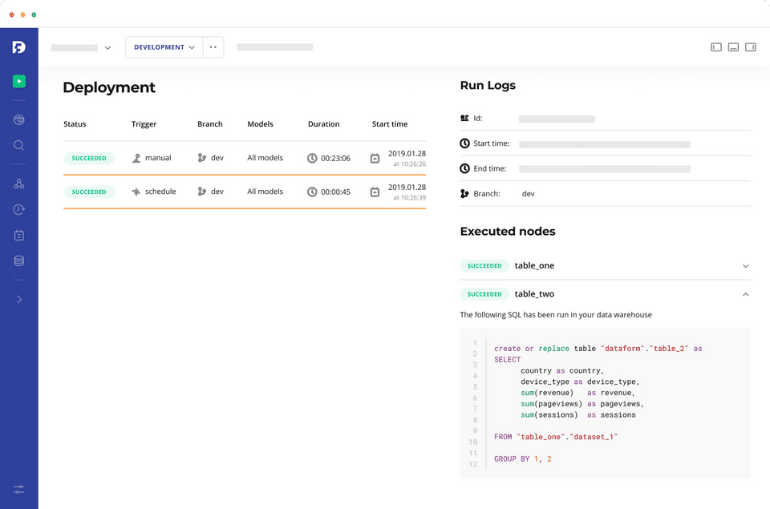This screenshot has width=770, height=509.
Task: Open the DEVELOPMENT environment dropdown
Action: point(164,47)
